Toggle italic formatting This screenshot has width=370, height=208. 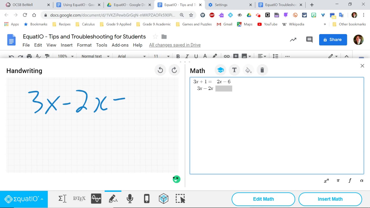tap(187, 56)
